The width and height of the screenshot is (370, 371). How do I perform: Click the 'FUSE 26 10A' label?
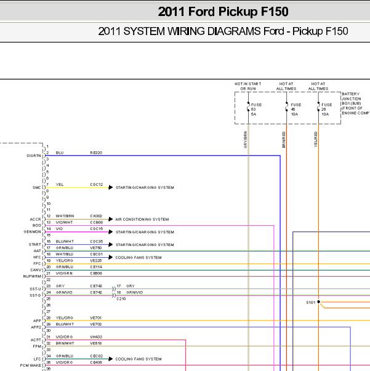(x=327, y=110)
